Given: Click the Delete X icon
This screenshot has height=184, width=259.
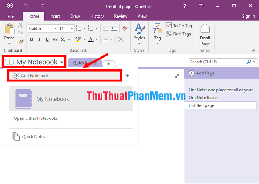Looking at the screenshot, I should 121,39.
